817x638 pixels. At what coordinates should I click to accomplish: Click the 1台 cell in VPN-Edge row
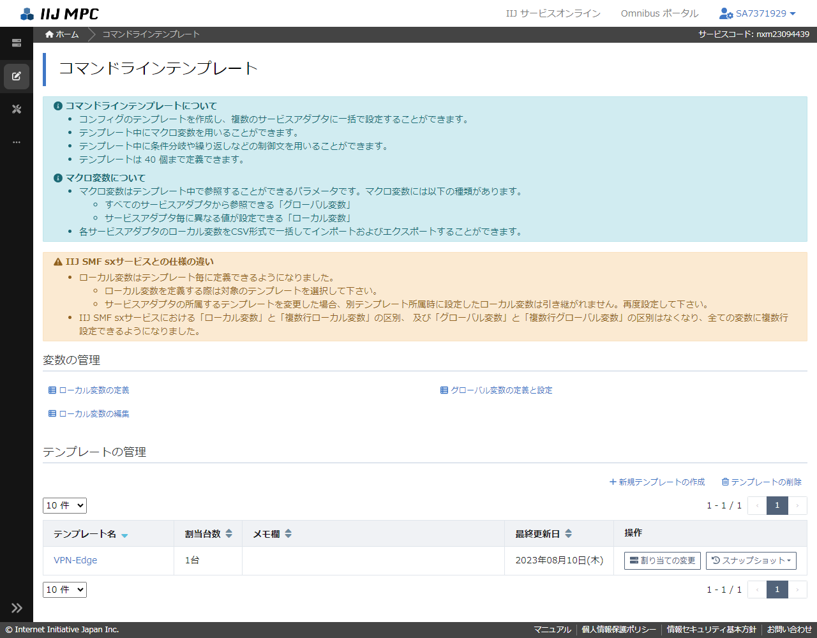tap(208, 560)
